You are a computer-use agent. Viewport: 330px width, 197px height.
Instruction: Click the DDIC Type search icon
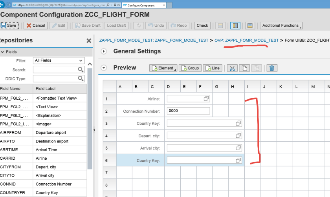coord(81,78)
